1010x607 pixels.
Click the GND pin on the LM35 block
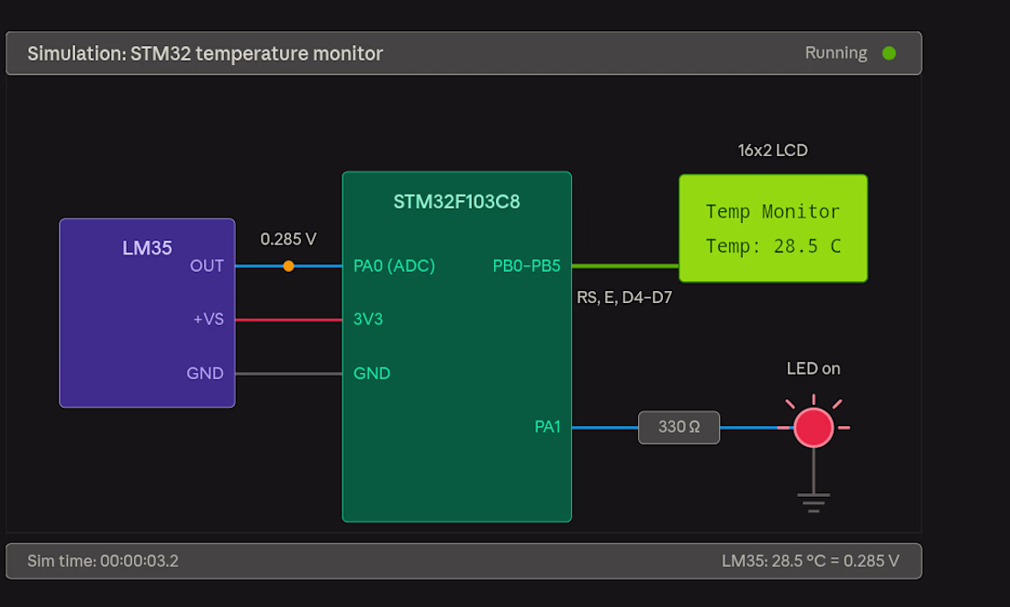[x=205, y=374]
